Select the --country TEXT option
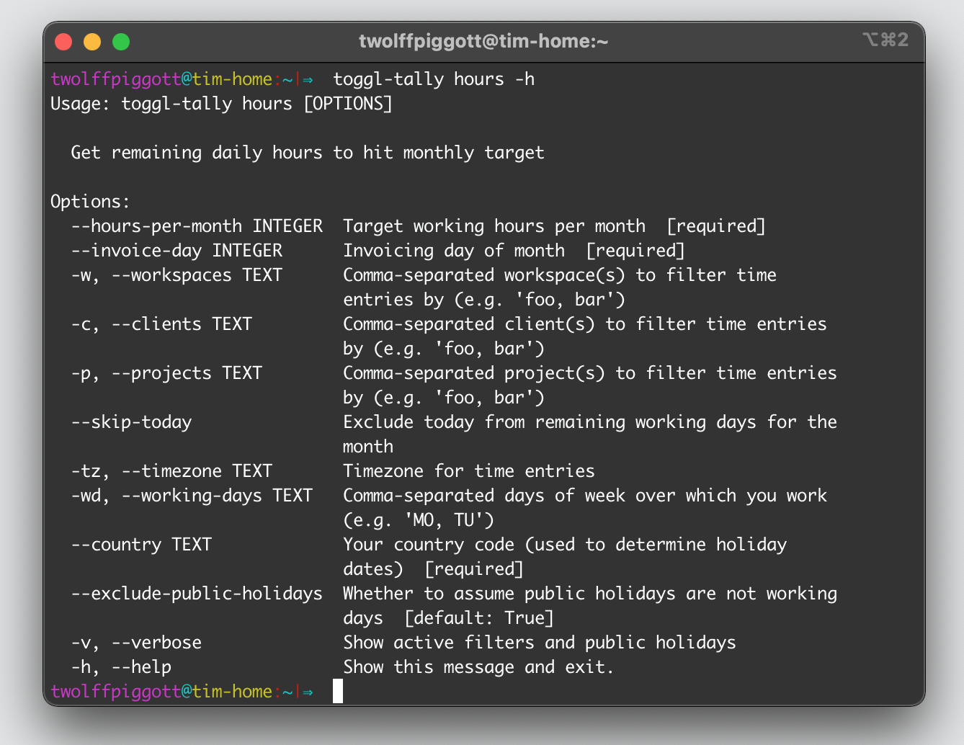 point(141,544)
